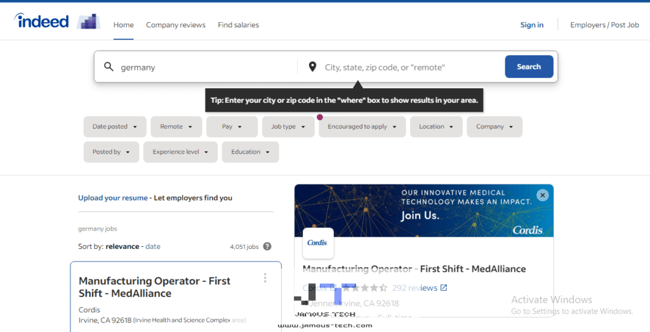Open Manufacturing Operator job card title
This screenshot has height=332, width=650.
coord(154,287)
